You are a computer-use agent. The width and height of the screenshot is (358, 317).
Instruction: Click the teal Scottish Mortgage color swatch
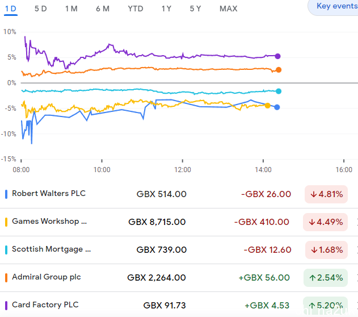coord(6,250)
